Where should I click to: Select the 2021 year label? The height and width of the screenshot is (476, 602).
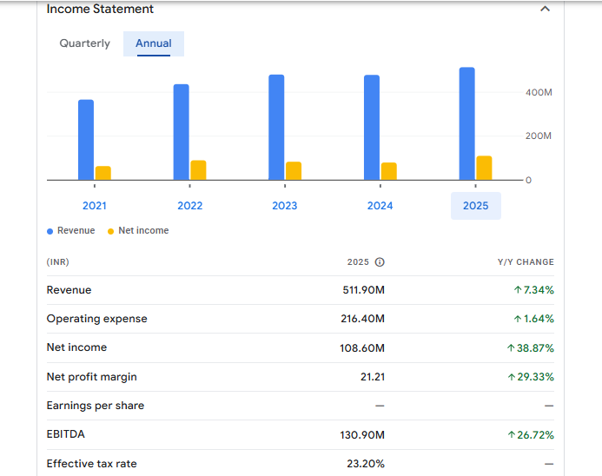click(x=95, y=206)
